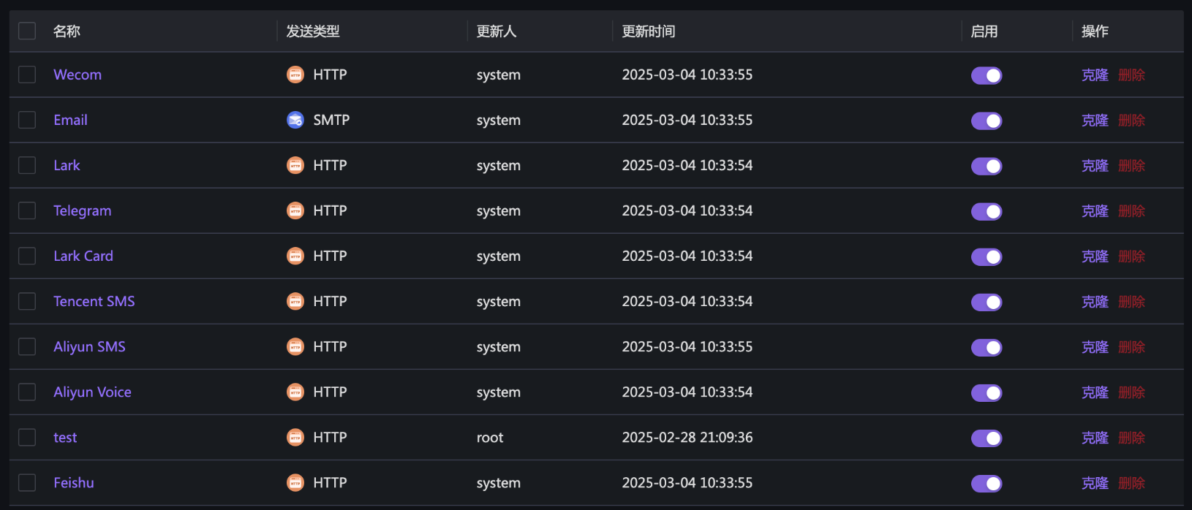Click the HTTP icon in the Wecom row
Viewport: 1192px width, 510px height.
pos(295,75)
